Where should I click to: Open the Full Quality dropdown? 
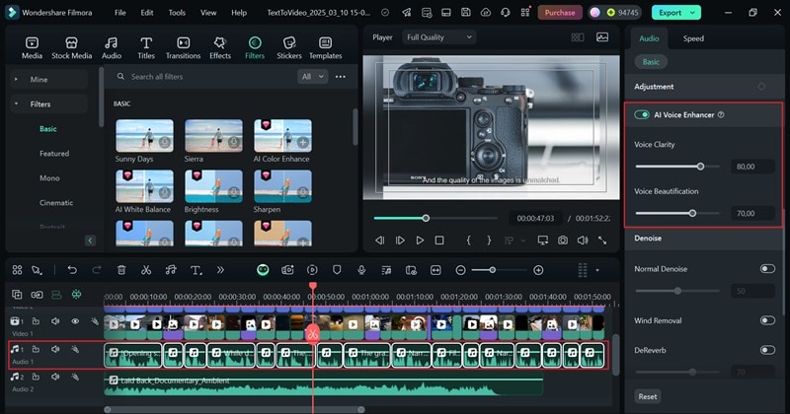pos(438,37)
